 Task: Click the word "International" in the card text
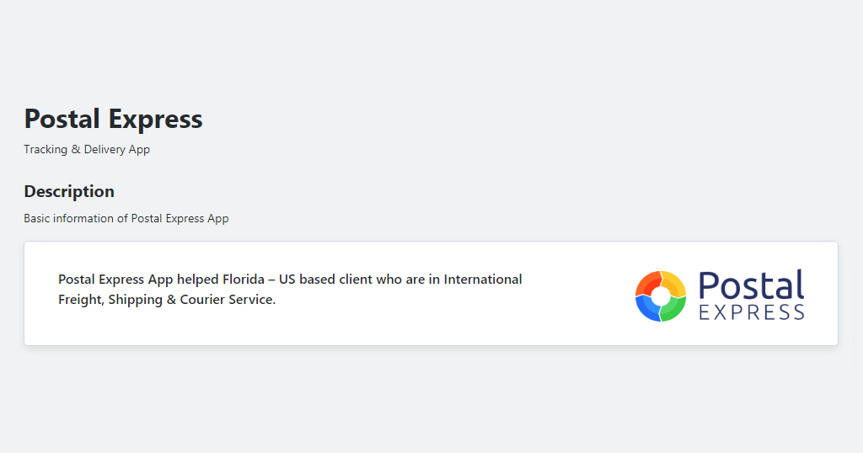pos(483,280)
